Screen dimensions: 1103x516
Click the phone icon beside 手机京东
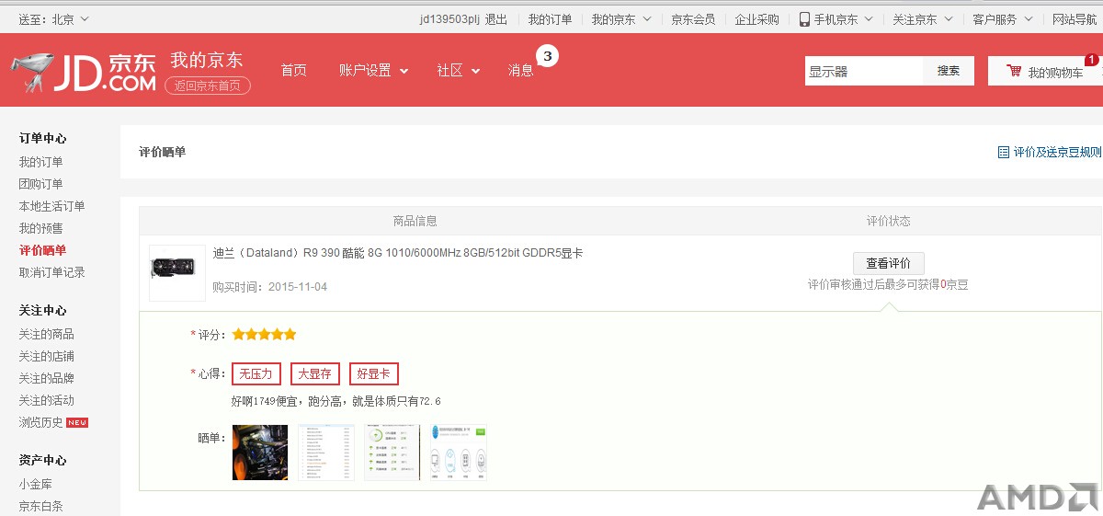click(x=804, y=18)
